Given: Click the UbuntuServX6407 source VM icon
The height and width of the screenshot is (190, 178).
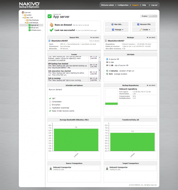Looking at the screenshot, I should click(x=50, y=41).
